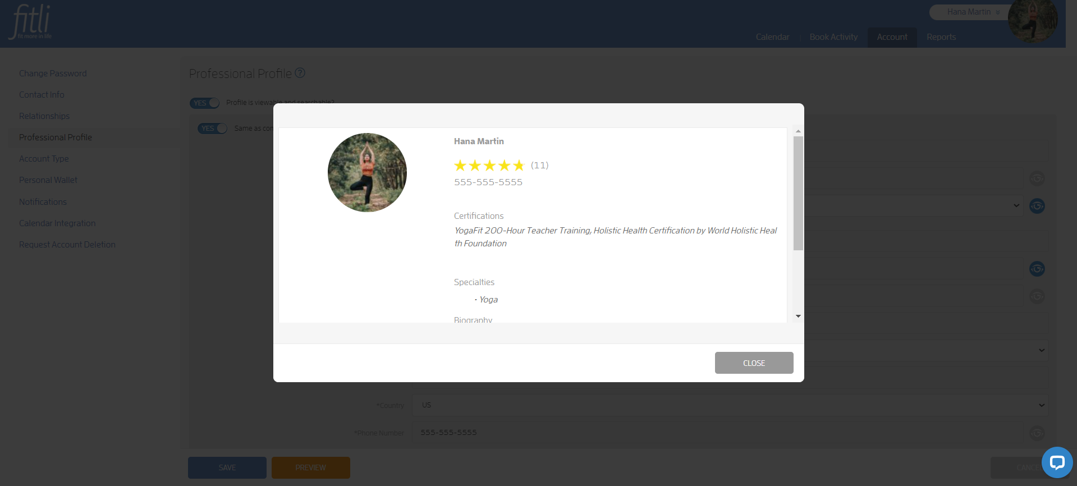This screenshot has height=486, width=1077.
Task: Toggle the 'Same as contact' YES switch
Action: (x=212, y=129)
